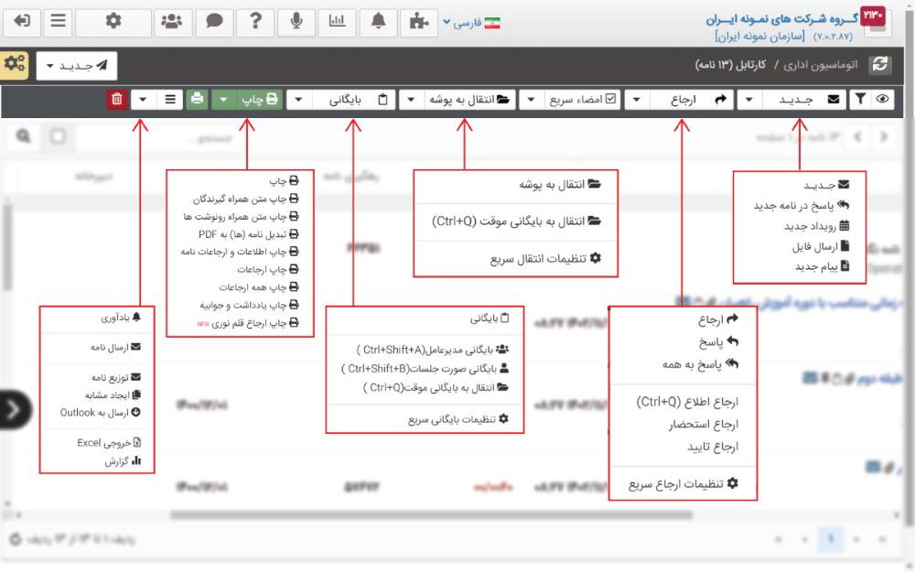The image size is (915, 572).
Task: Click the notifications bell icon
Action: pos(378,22)
